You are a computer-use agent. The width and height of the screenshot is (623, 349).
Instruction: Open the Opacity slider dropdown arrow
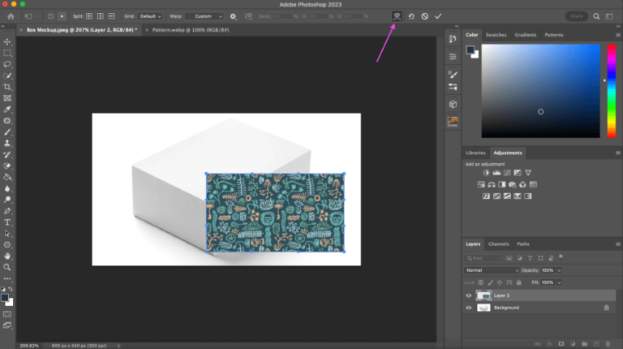coord(559,270)
